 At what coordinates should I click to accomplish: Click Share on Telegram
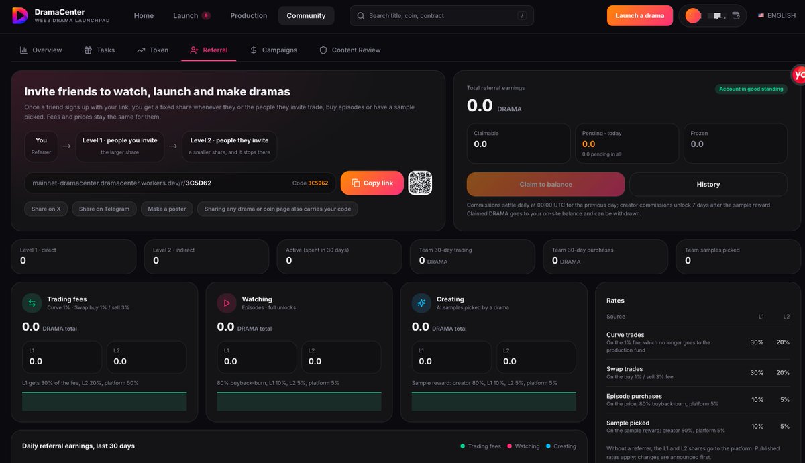coord(104,209)
